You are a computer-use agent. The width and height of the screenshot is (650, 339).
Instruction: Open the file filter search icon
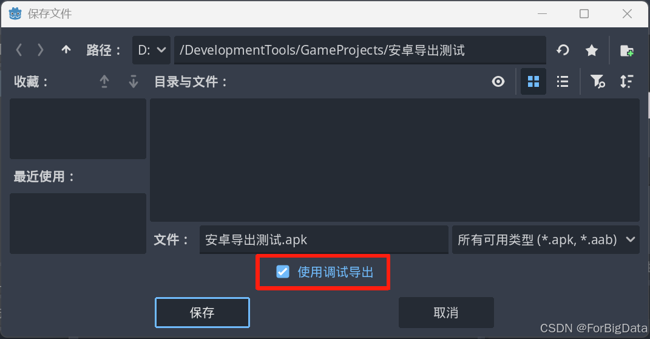click(x=597, y=81)
